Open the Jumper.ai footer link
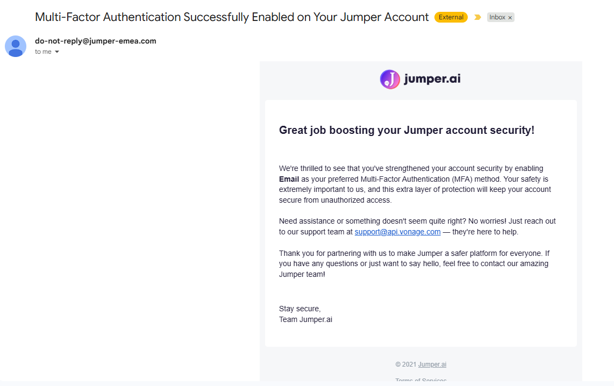The image size is (614, 386). pos(432,364)
